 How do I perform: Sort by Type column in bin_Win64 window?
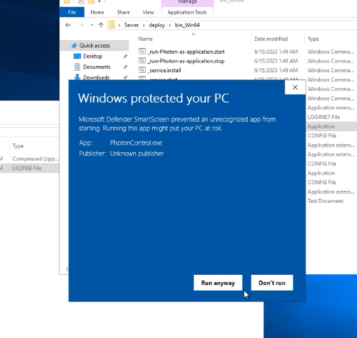[x=313, y=39]
